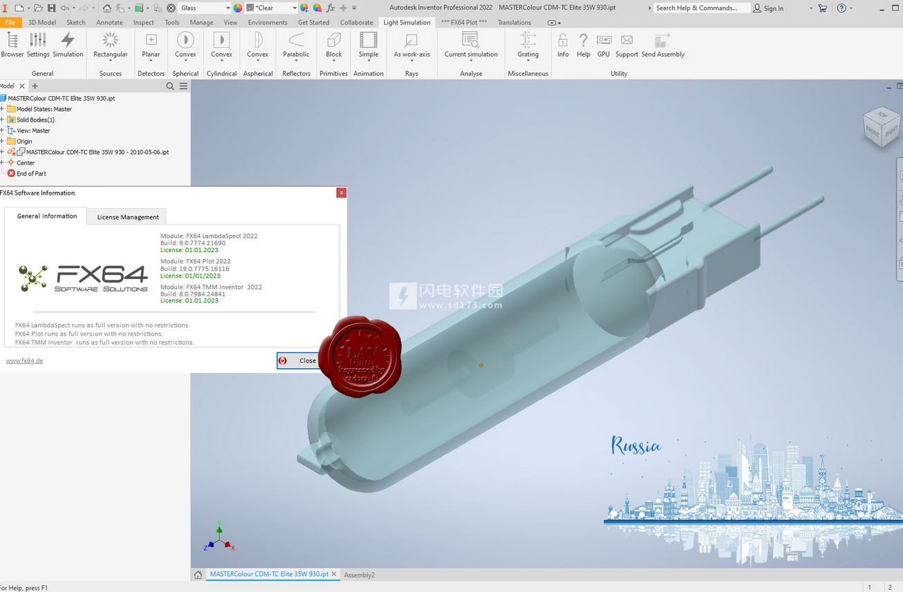
Task: Select the General Information tab
Action: tap(46, 216)
